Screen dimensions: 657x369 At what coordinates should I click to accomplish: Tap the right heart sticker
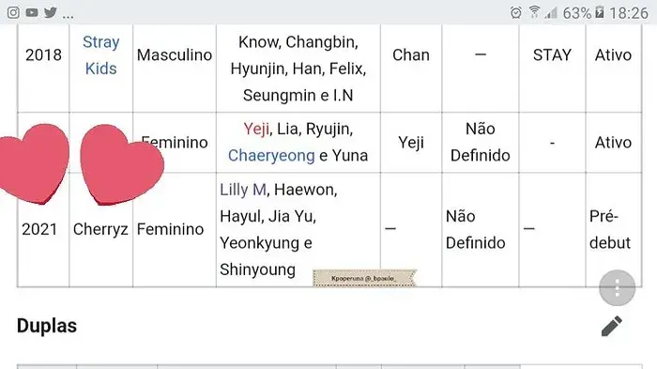(121, 164)
